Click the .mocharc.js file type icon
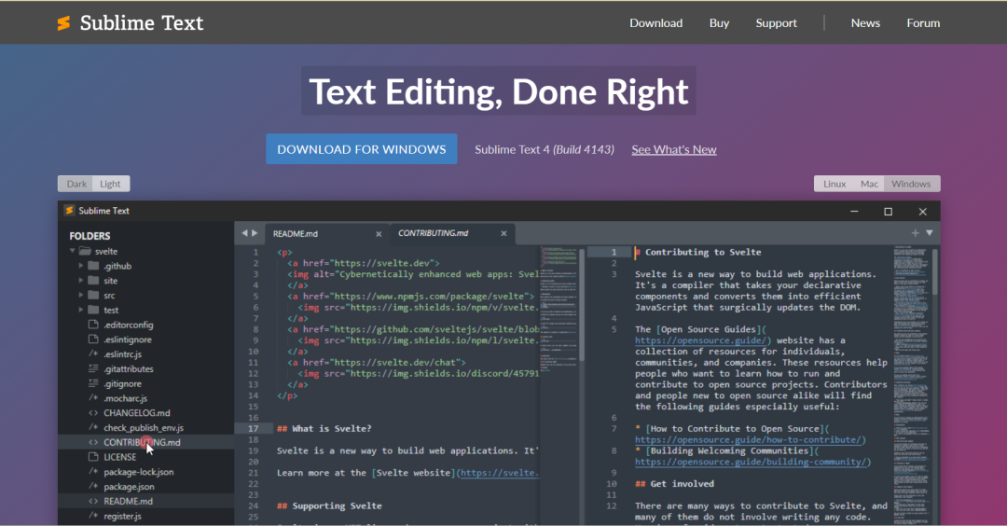Image resolution: width=1007 pixels, height=526 pixels. tap(93, 398)
